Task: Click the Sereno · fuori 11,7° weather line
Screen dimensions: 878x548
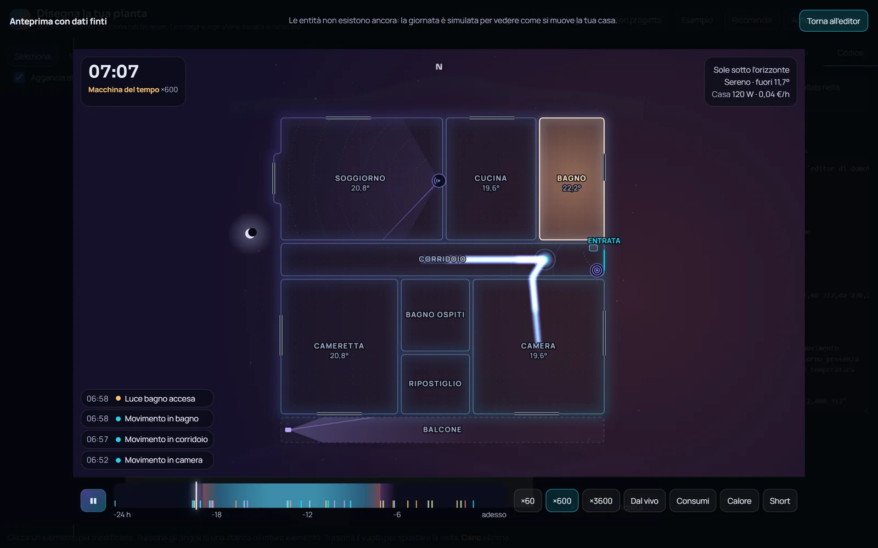Action: (x=757, y=82)
